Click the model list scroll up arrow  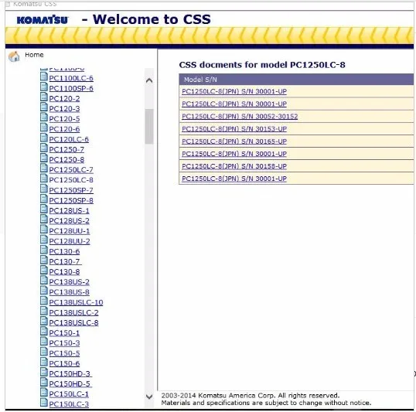pyautogui.click(x=149, y=80)
